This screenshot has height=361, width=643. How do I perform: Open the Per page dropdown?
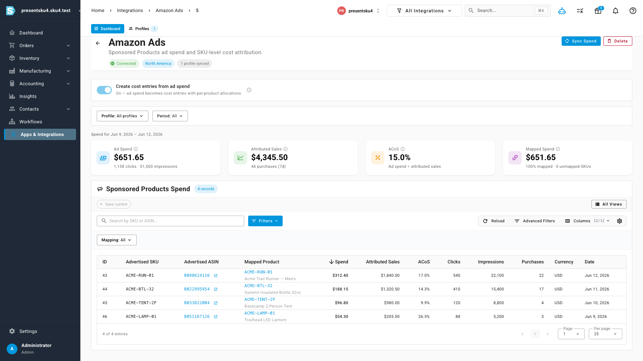[x=605, y=334]
